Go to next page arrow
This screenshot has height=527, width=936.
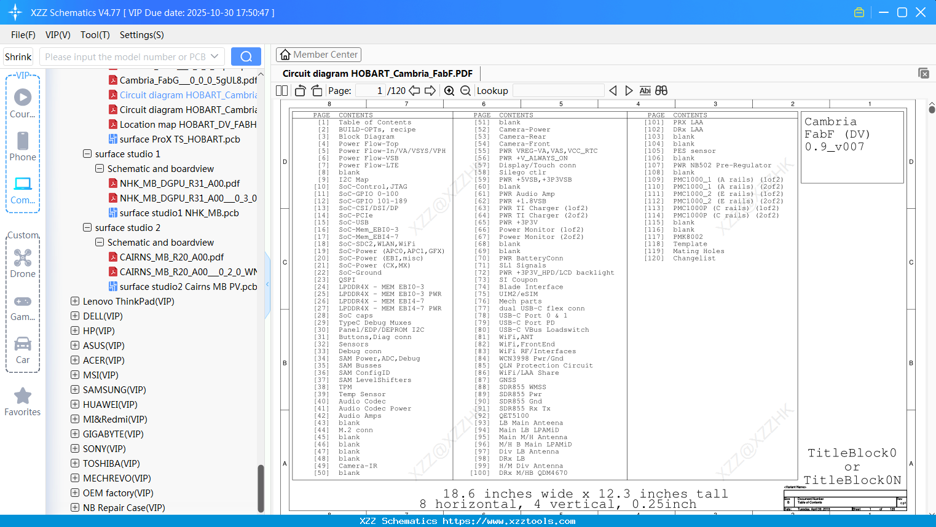(430, 91)
